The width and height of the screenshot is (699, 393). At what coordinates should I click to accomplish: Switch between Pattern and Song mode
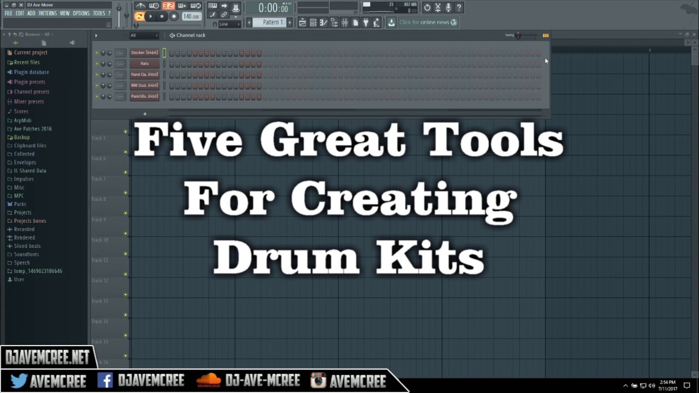[x=140, y=16]
